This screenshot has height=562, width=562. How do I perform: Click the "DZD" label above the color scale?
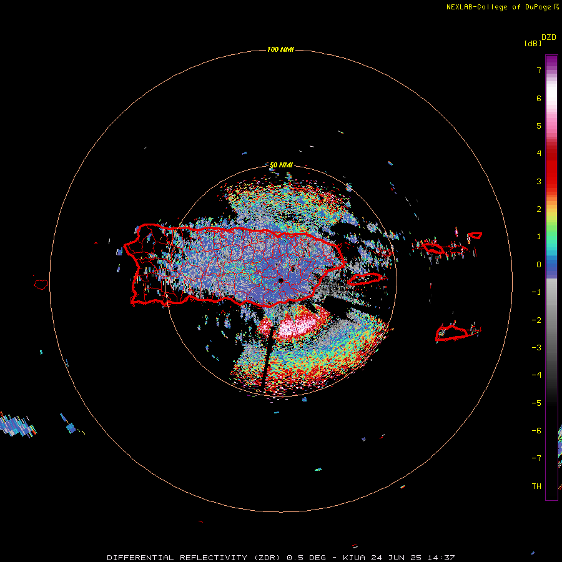(549, 37)
